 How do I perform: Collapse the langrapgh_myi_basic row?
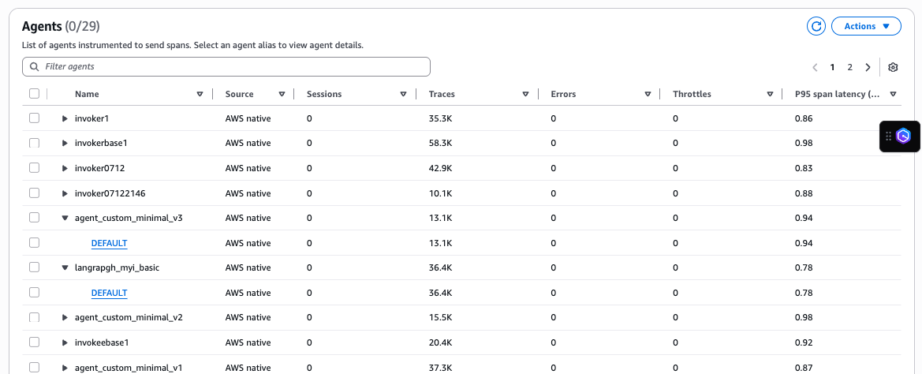click(65, 267)
